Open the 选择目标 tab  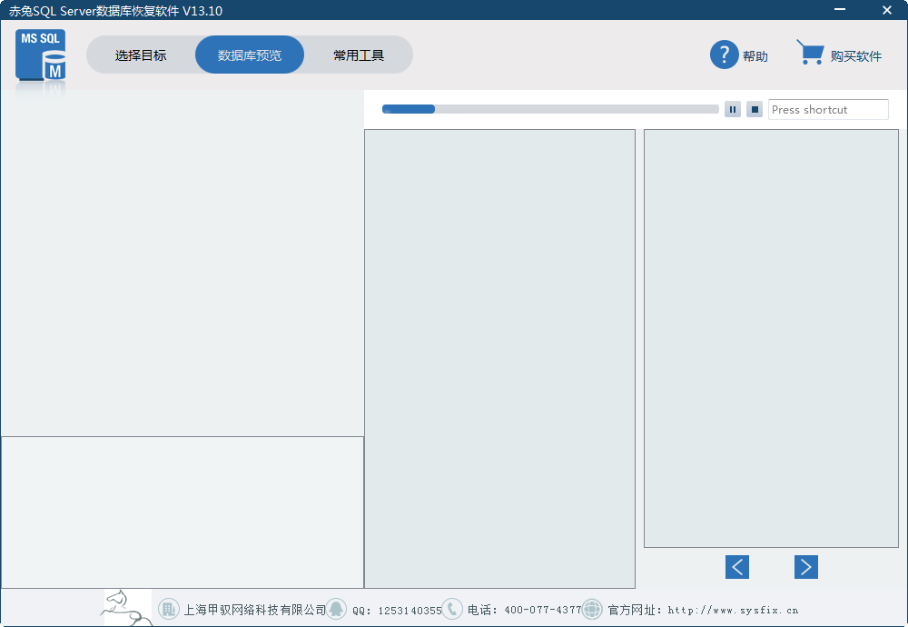[141, 55]
